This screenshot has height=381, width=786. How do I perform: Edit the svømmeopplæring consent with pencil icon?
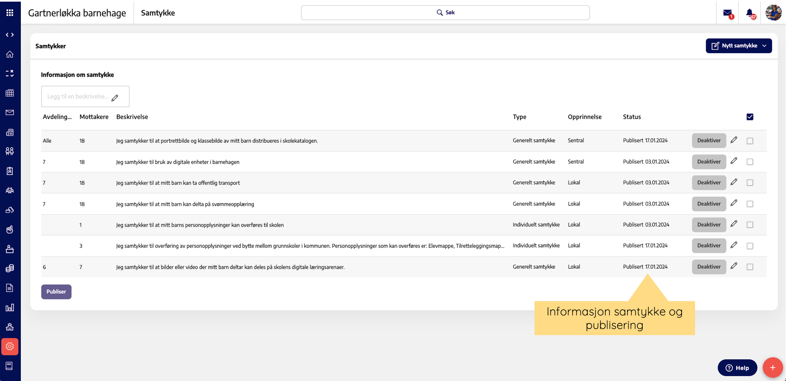734,203
